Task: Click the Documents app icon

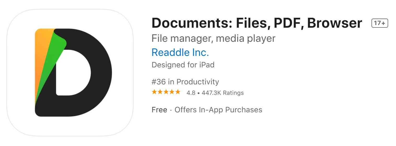Action: 70,72
